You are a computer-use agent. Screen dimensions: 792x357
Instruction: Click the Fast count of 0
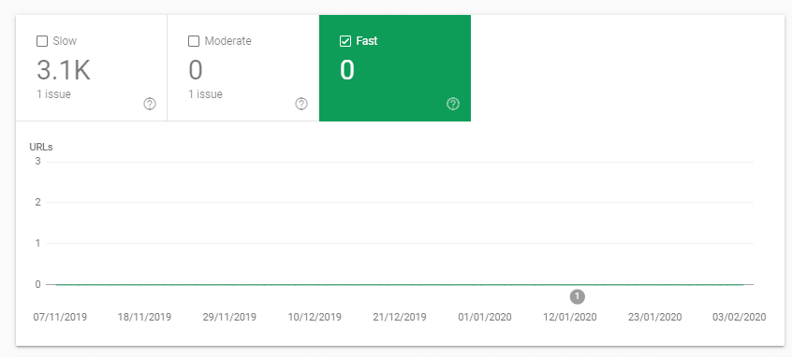point(347,69)
